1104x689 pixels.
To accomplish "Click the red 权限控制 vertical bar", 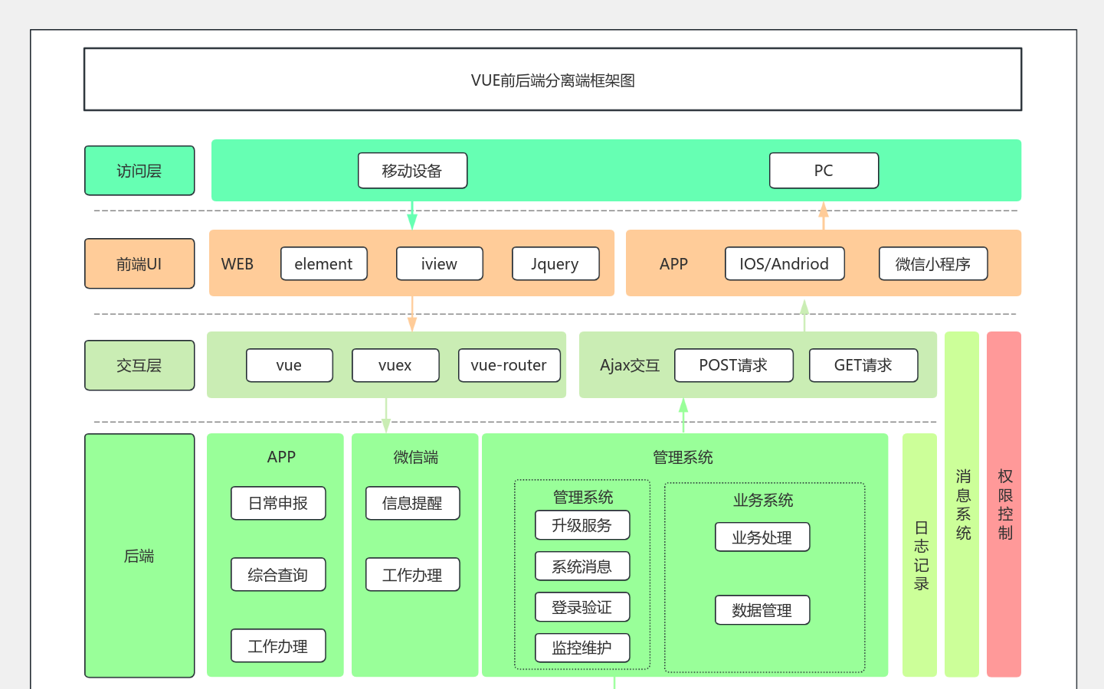I will (x=1004, y=505).
